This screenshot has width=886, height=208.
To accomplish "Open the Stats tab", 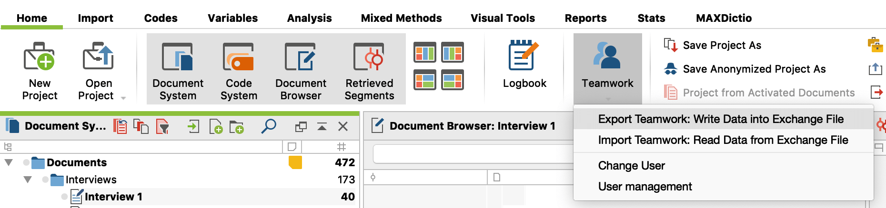I will 651,18.
